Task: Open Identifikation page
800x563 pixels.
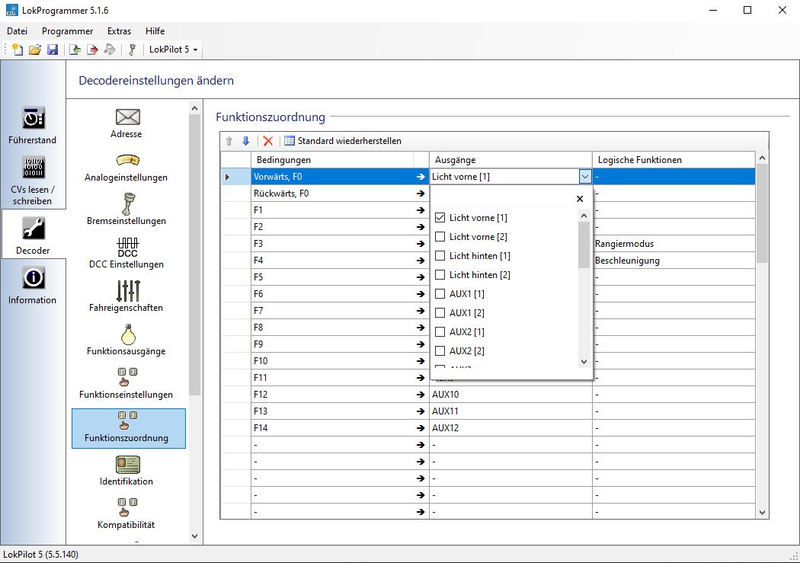Action: [126, 470]
